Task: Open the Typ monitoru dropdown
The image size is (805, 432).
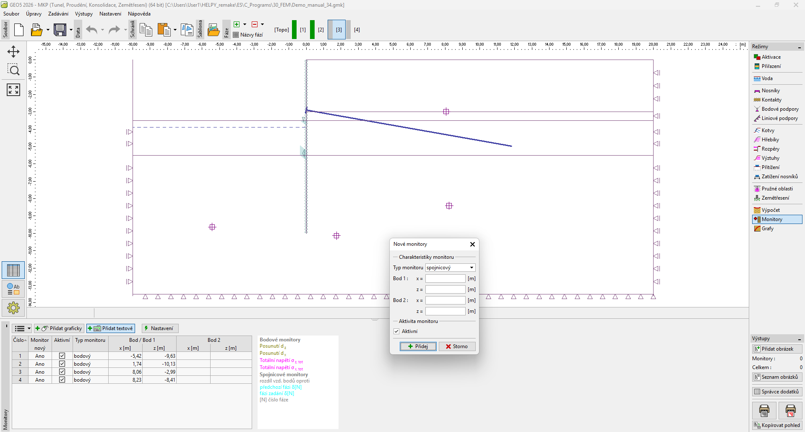Action: 450,268
